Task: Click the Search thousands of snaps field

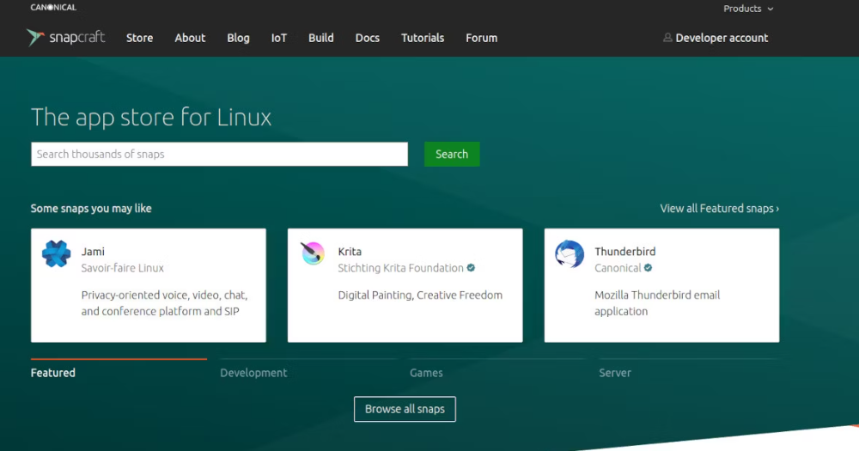Action: 219,154
